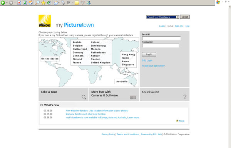Select Netherlands in the Europe list

[x=98, y=53]
